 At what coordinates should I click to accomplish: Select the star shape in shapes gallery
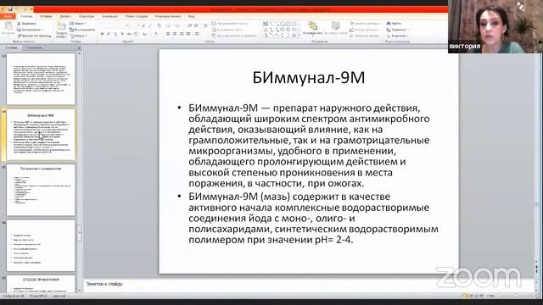pos(294,36)
